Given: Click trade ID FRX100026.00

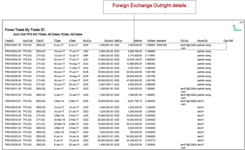Looking at the screenshot, I should 13,145.
